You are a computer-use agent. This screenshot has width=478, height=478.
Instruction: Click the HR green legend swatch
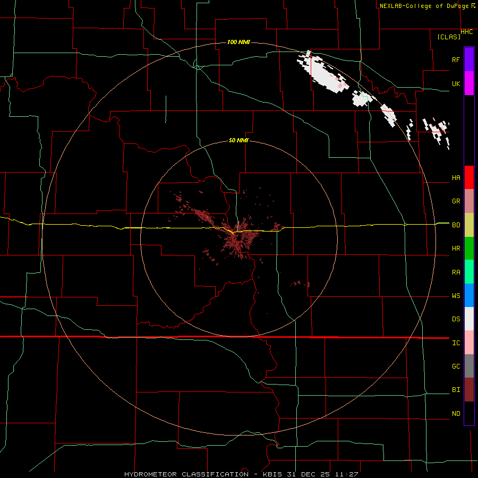469,248
